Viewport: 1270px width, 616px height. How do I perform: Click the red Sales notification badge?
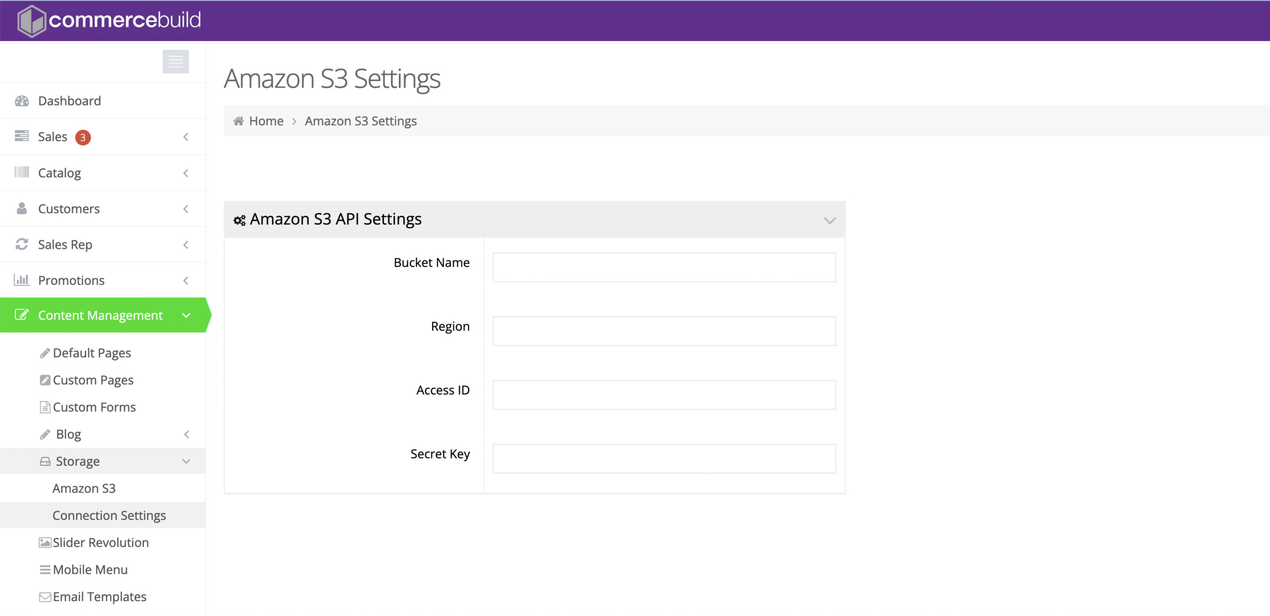pyautogui.click(x=83, y=137)
